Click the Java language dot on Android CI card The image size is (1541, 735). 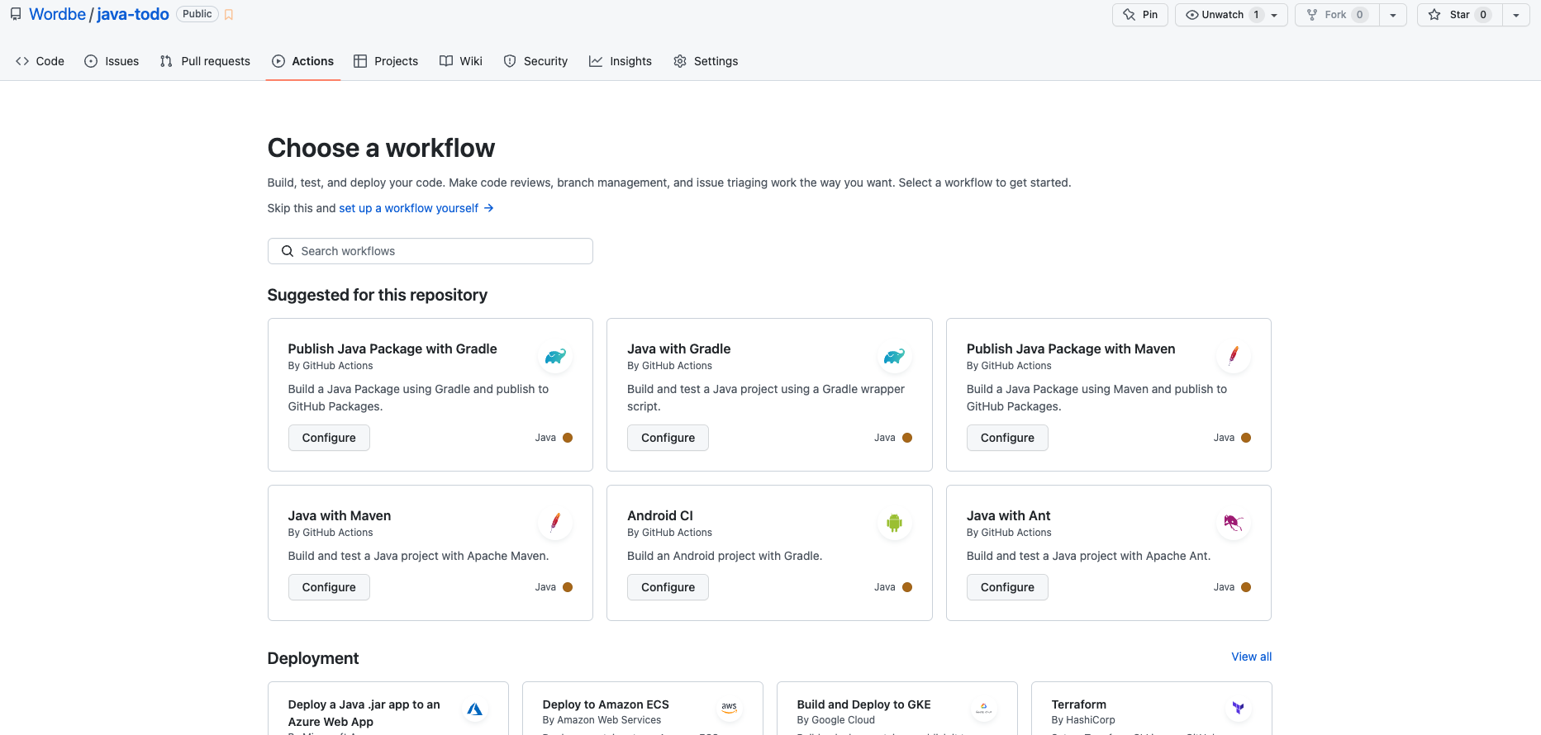[907, 587]
